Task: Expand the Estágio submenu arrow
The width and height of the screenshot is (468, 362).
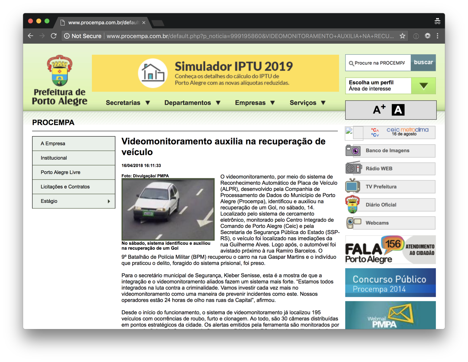Action: (109, 201)
